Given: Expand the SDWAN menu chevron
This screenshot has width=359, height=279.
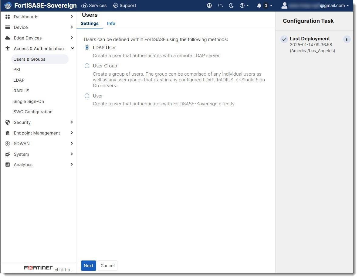Looking at the screenshot, I should point(72,144).
